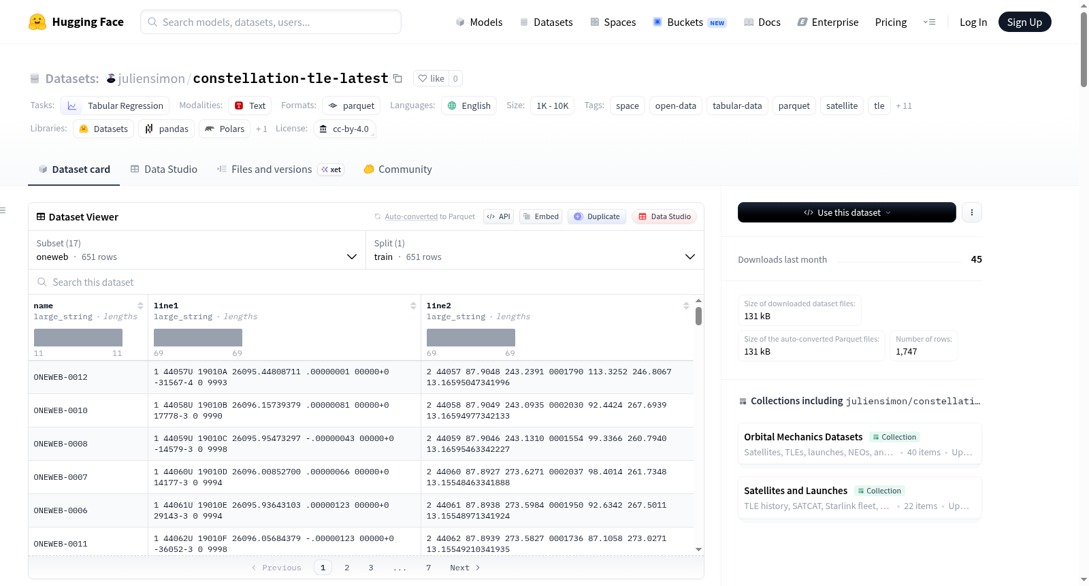This screenshot has height=586, width=1089.
Task: Open the Subset oneweb dropdown
Action: pos(197,250)
